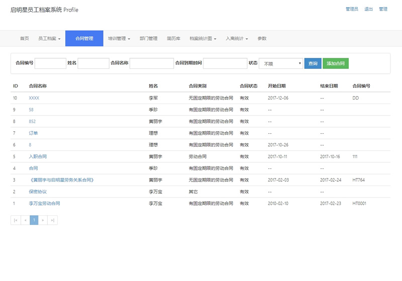Switch to the 部门管理 tab

click(148, 39)
